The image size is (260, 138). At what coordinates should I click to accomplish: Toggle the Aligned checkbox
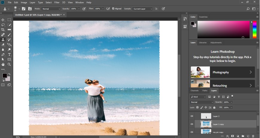click(x=113, y=9)
